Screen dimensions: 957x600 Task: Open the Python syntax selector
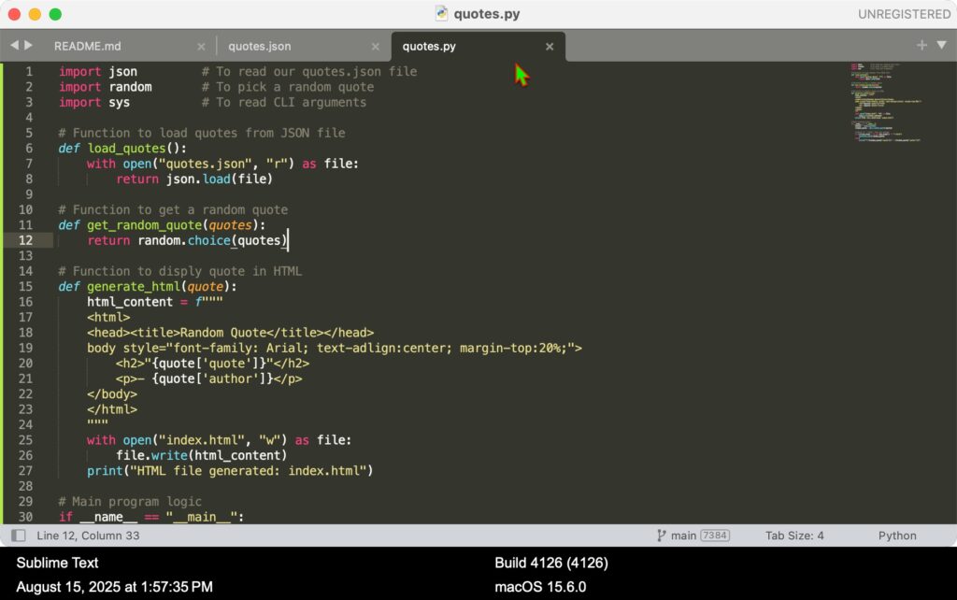[x=897, y=536]
